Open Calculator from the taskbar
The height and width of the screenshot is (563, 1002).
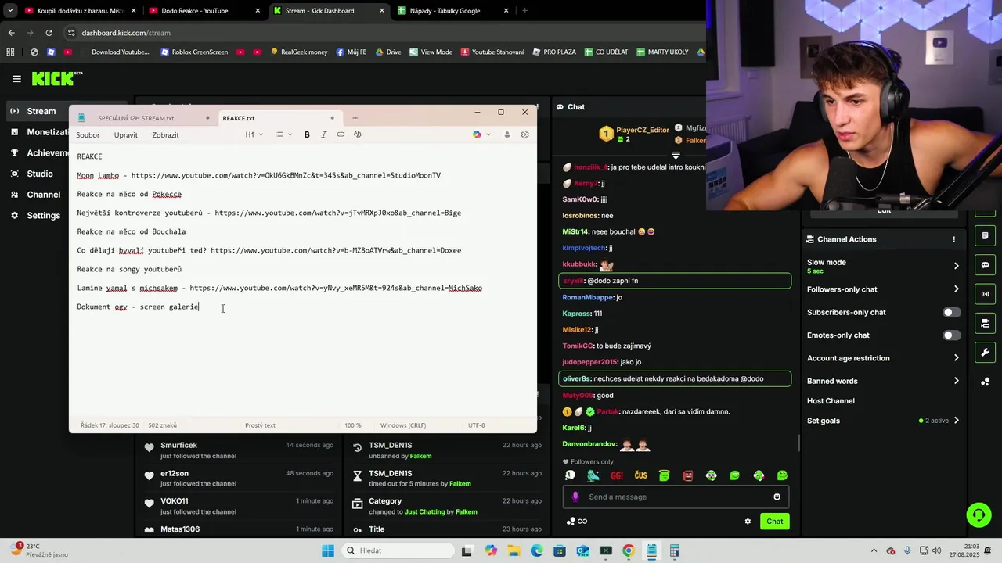pyautogui.click(x=674, y=550)
